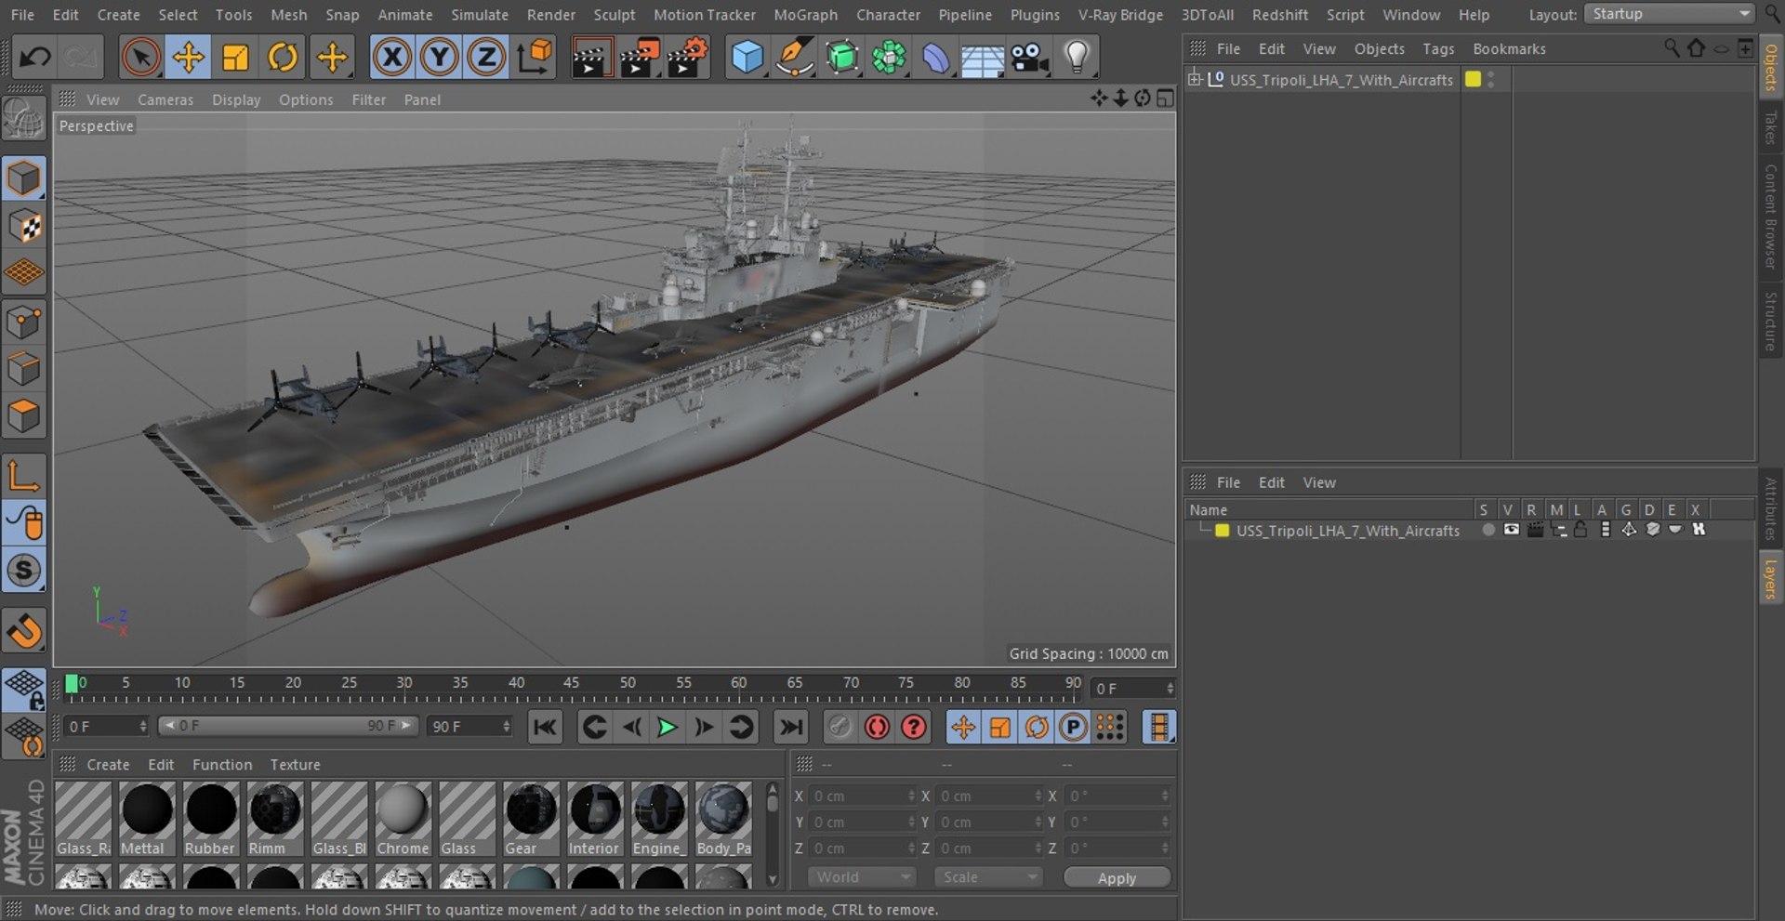Click the Apply button

[1117, 878]
